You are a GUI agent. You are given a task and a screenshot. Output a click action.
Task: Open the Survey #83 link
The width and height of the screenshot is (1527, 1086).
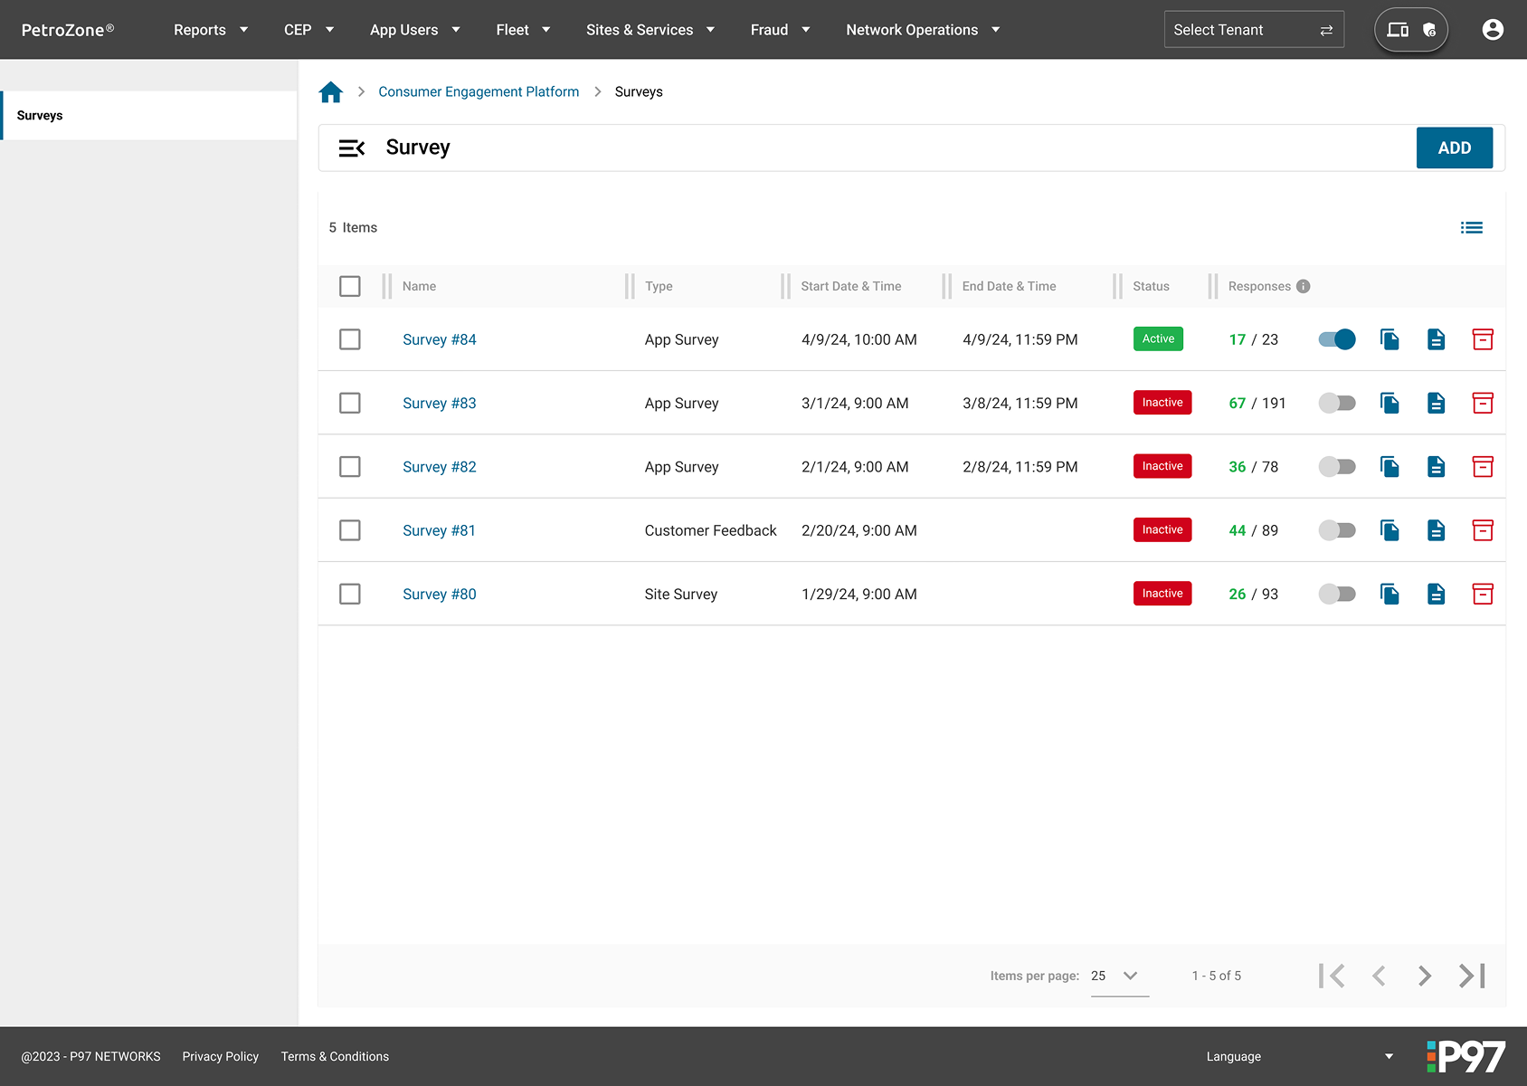pyautogui.click(x=440, y=404)
